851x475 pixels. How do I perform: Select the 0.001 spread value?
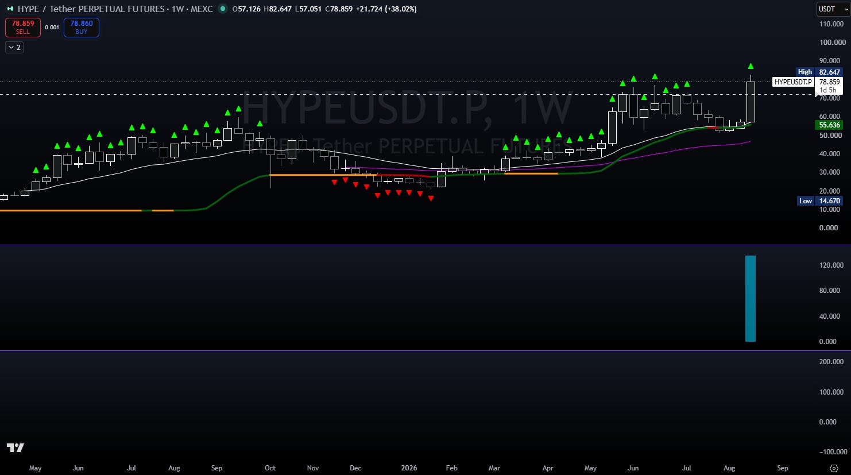(x=52, y=28)
